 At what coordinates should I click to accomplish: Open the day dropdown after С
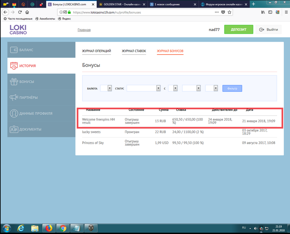tap(173, 88)
